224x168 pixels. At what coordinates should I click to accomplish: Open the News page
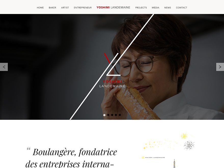tap(167, 8)
